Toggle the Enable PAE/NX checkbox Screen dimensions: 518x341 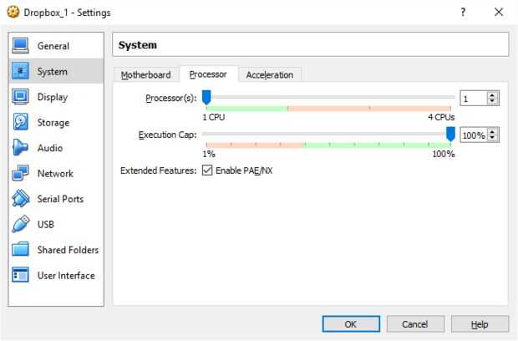click(207, 170)
